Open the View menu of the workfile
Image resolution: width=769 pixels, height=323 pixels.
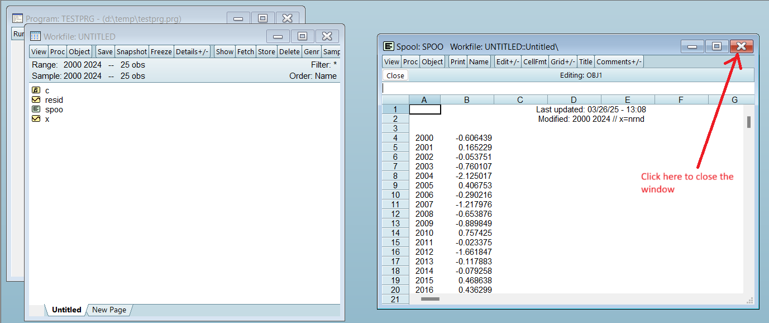tap(38, 51)
